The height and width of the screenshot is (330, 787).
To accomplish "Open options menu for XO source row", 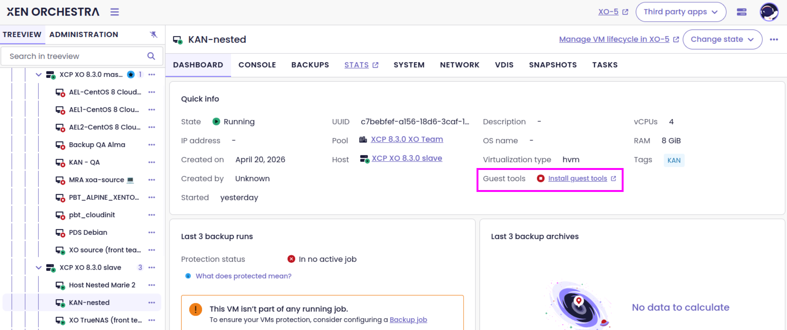I will click(x=152, y=250).
